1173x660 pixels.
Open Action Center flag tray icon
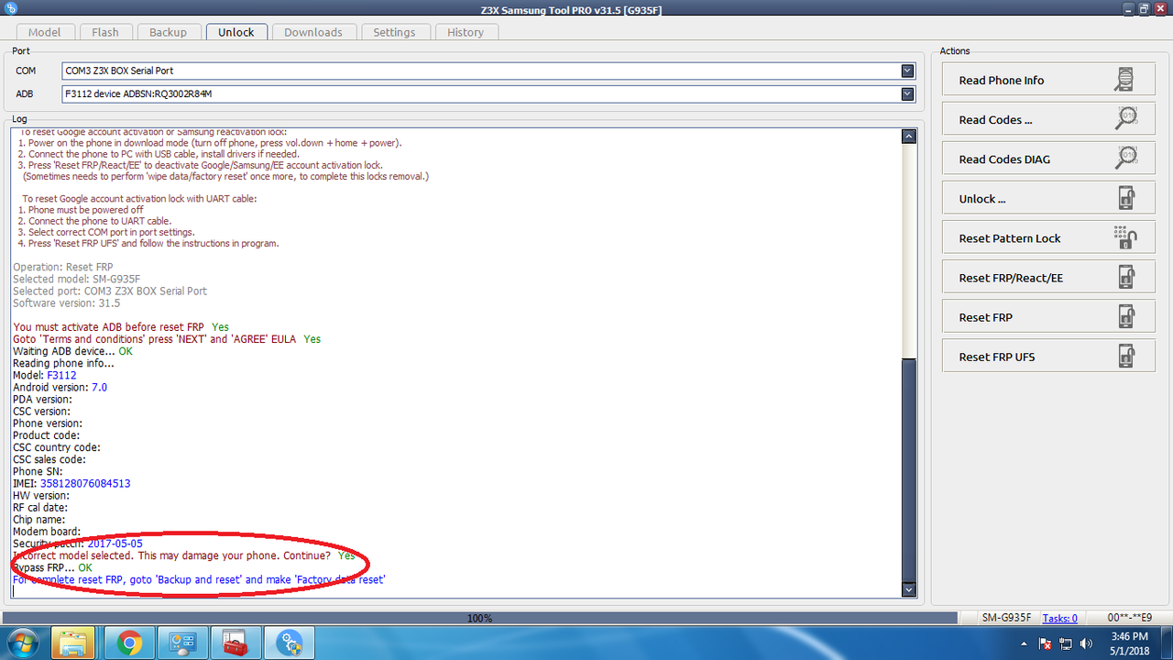(1046, 643)
